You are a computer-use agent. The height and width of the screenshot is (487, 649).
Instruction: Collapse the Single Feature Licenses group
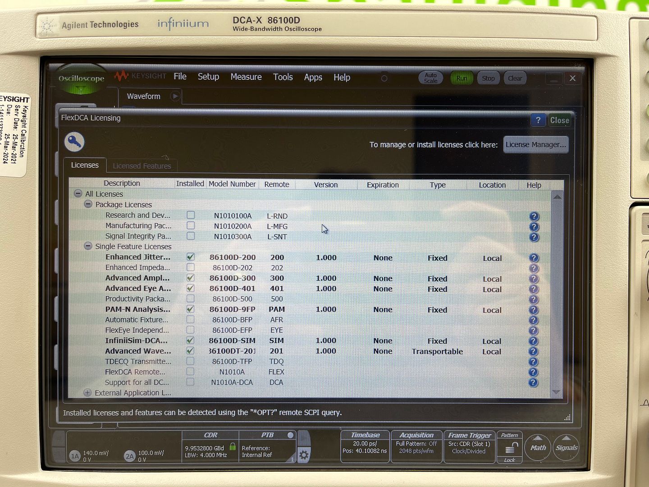coord(88,246)
